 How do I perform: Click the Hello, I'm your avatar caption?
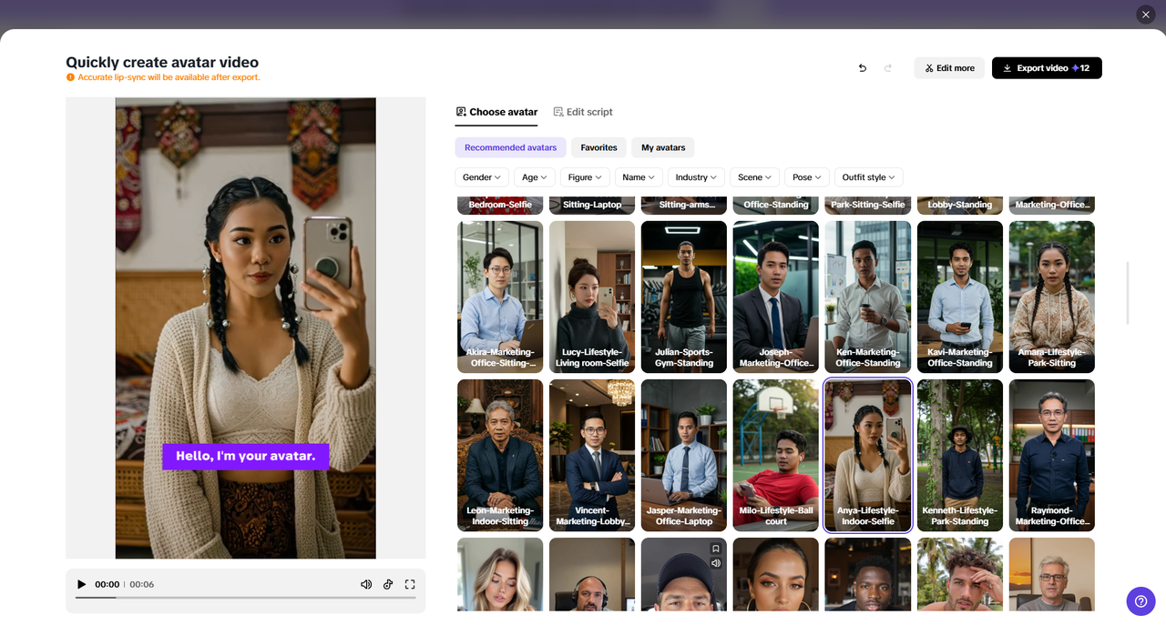pyautogui.click(x=246, y=456)
